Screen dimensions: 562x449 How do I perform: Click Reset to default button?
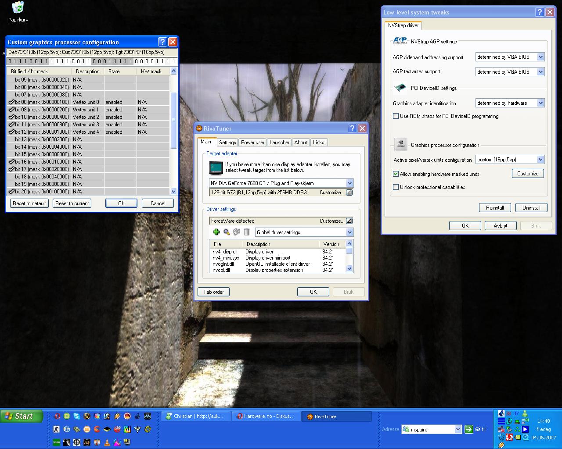pyautogui.click(x=29, y=203)
